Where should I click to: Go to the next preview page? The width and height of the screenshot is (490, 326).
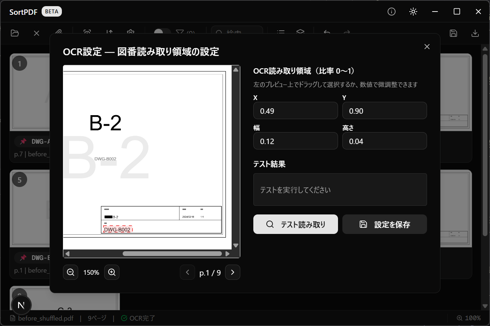[233, 272]
